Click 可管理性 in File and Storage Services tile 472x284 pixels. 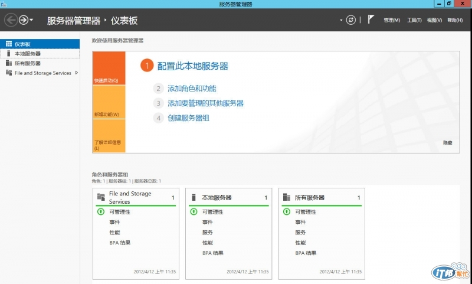120,212
